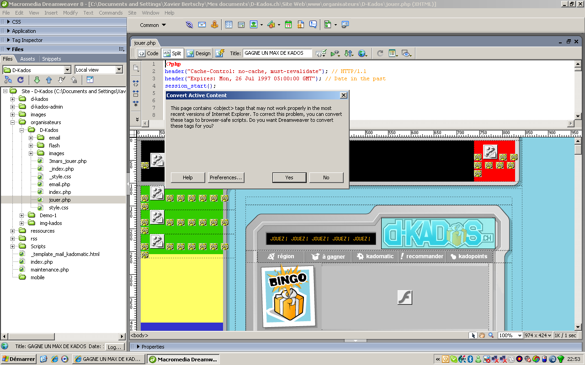Switch to Split view
Screen dimensions: 585x365
pos(172,53)
